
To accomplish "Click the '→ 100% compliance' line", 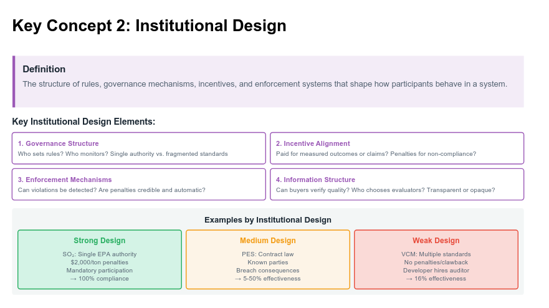I will (x=100, y=279).
